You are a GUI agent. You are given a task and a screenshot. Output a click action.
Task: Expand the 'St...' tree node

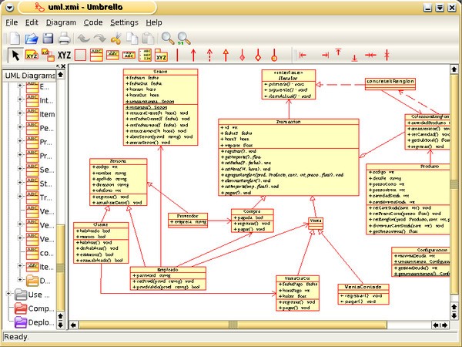point(20,182)
